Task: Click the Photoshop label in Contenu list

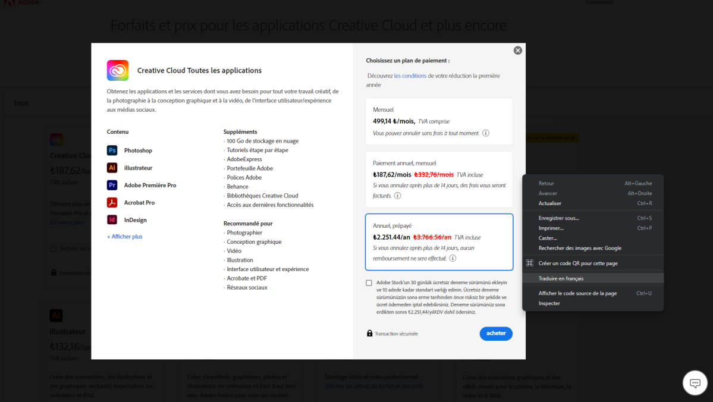Action: pos(138,150)
